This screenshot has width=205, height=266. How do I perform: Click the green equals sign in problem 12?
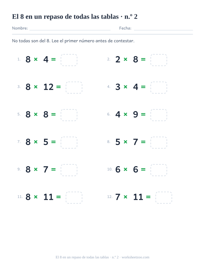tap(148, 197)
